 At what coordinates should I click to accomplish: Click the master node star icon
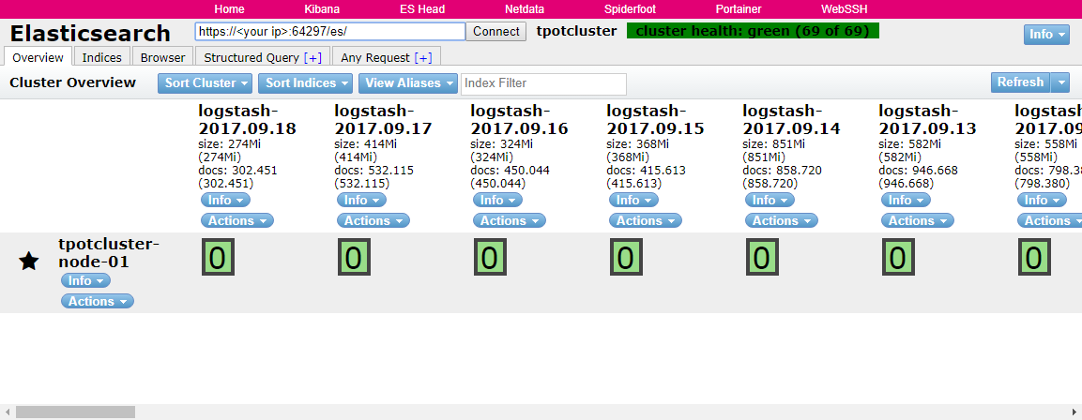(x=29, y=262)
